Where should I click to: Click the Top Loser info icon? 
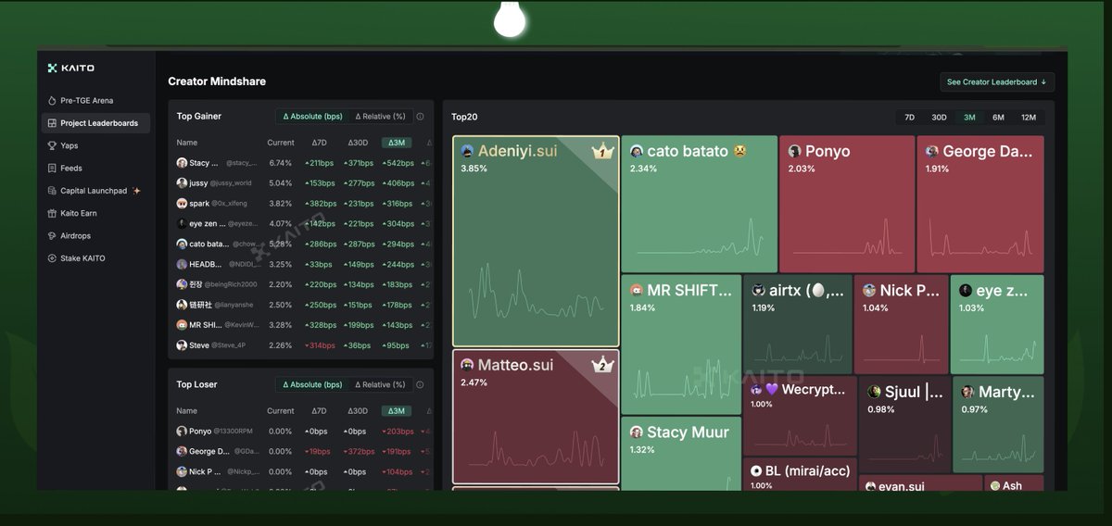[420, 384]
